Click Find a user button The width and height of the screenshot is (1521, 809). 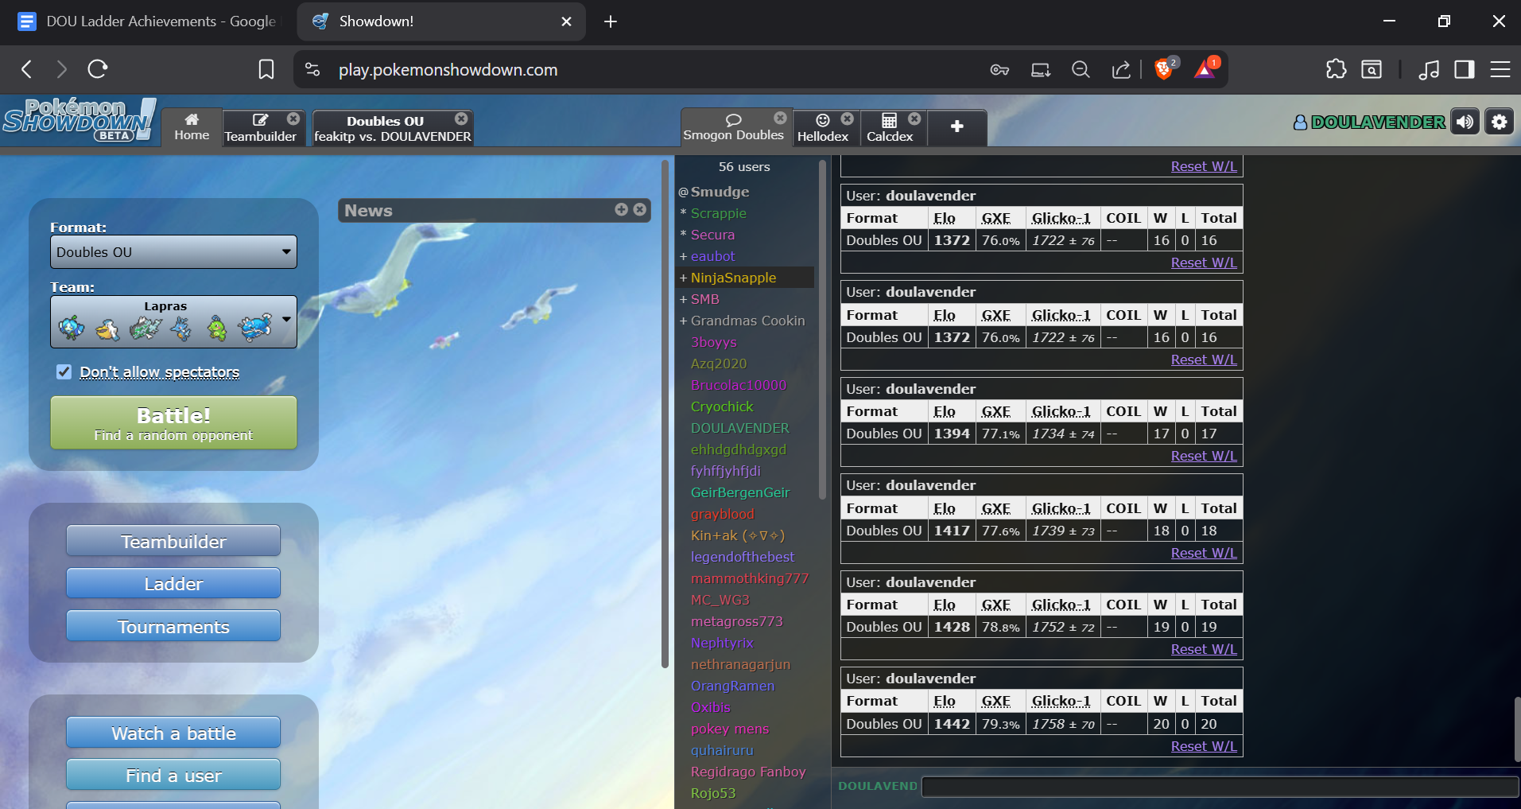tap(173, 775)
